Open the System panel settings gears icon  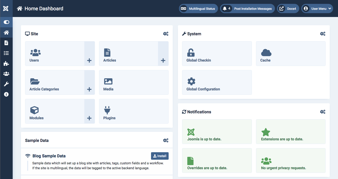point(323,33)
